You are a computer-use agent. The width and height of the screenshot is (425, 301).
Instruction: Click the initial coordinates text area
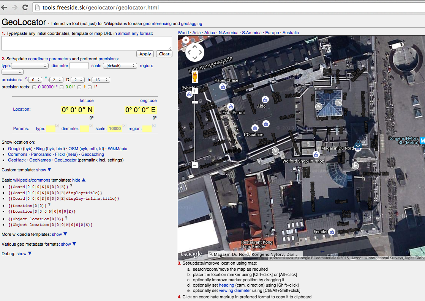(x=87, y=43)
